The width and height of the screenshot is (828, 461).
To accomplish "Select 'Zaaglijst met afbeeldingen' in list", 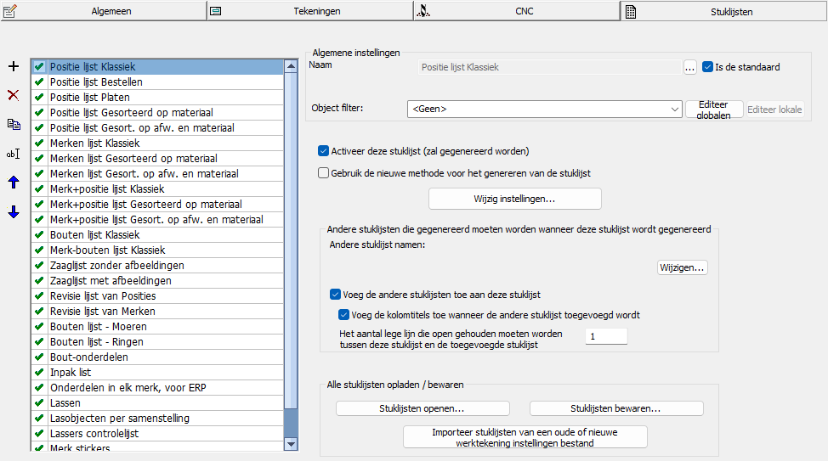I will click(111, 281).
